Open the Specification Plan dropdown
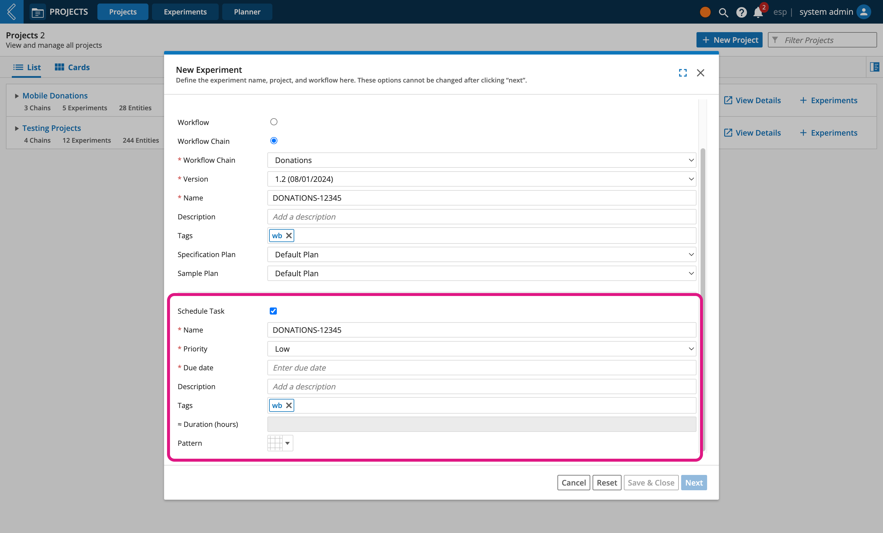The width and height of the screenshot is (883, 533). pyautogui.click(x=482, y=254)
